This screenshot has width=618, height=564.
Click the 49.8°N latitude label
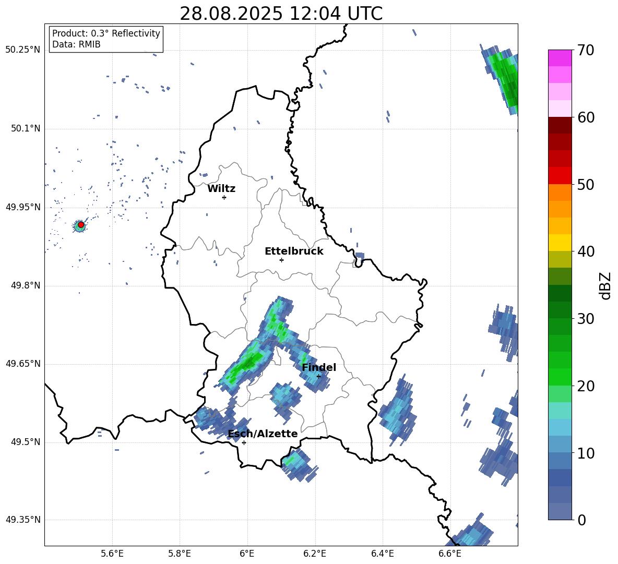coord(25,285)
